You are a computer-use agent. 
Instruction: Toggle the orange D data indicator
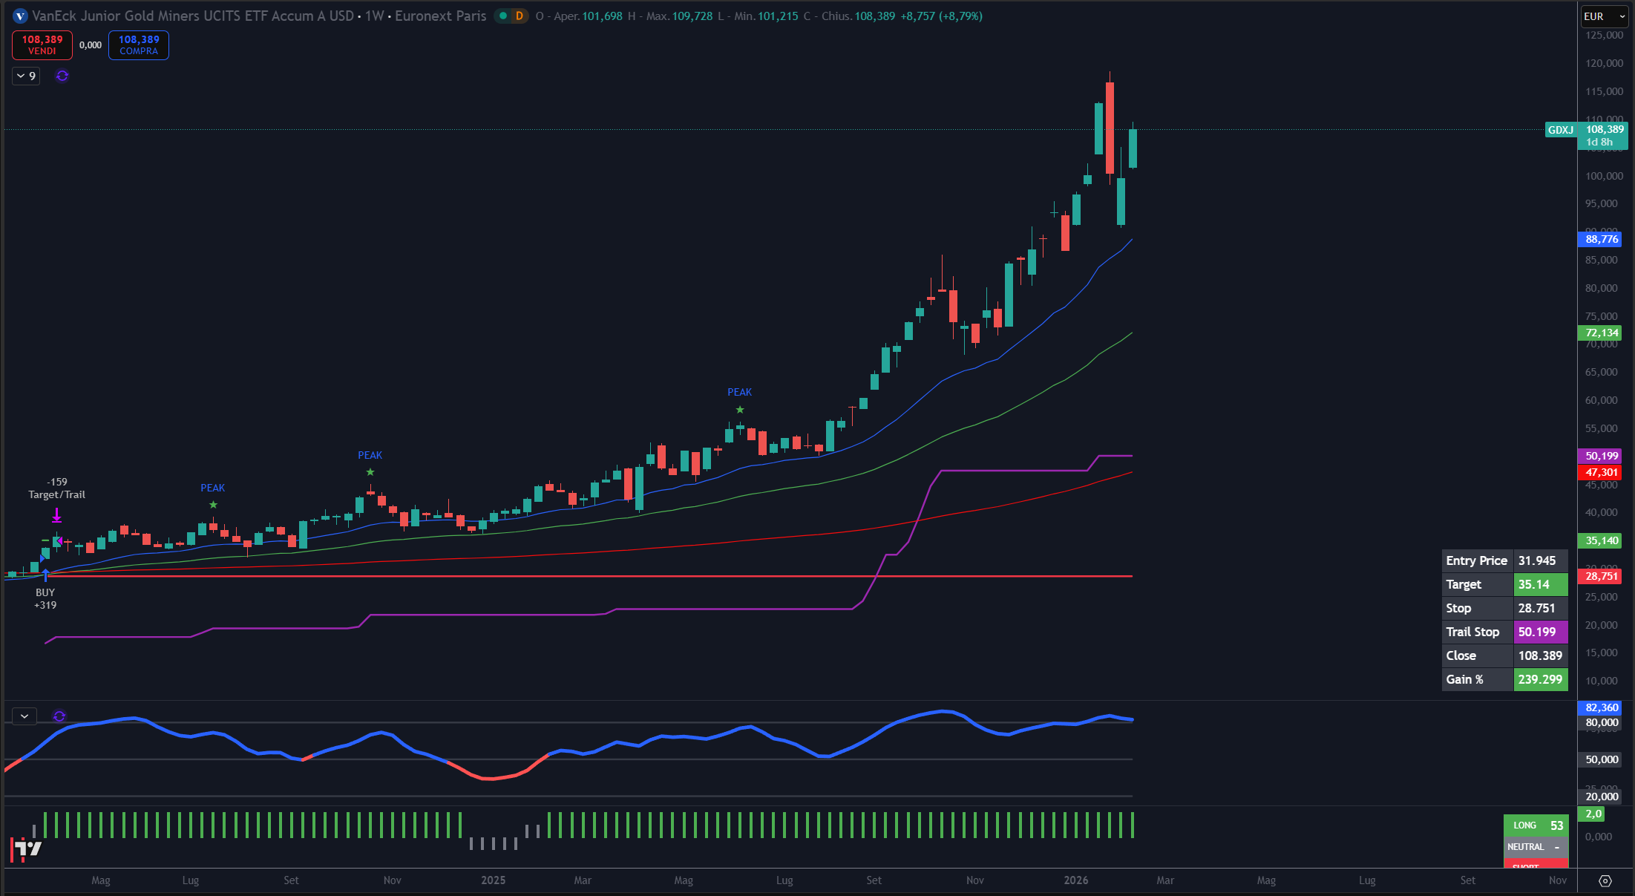(520, 16)
